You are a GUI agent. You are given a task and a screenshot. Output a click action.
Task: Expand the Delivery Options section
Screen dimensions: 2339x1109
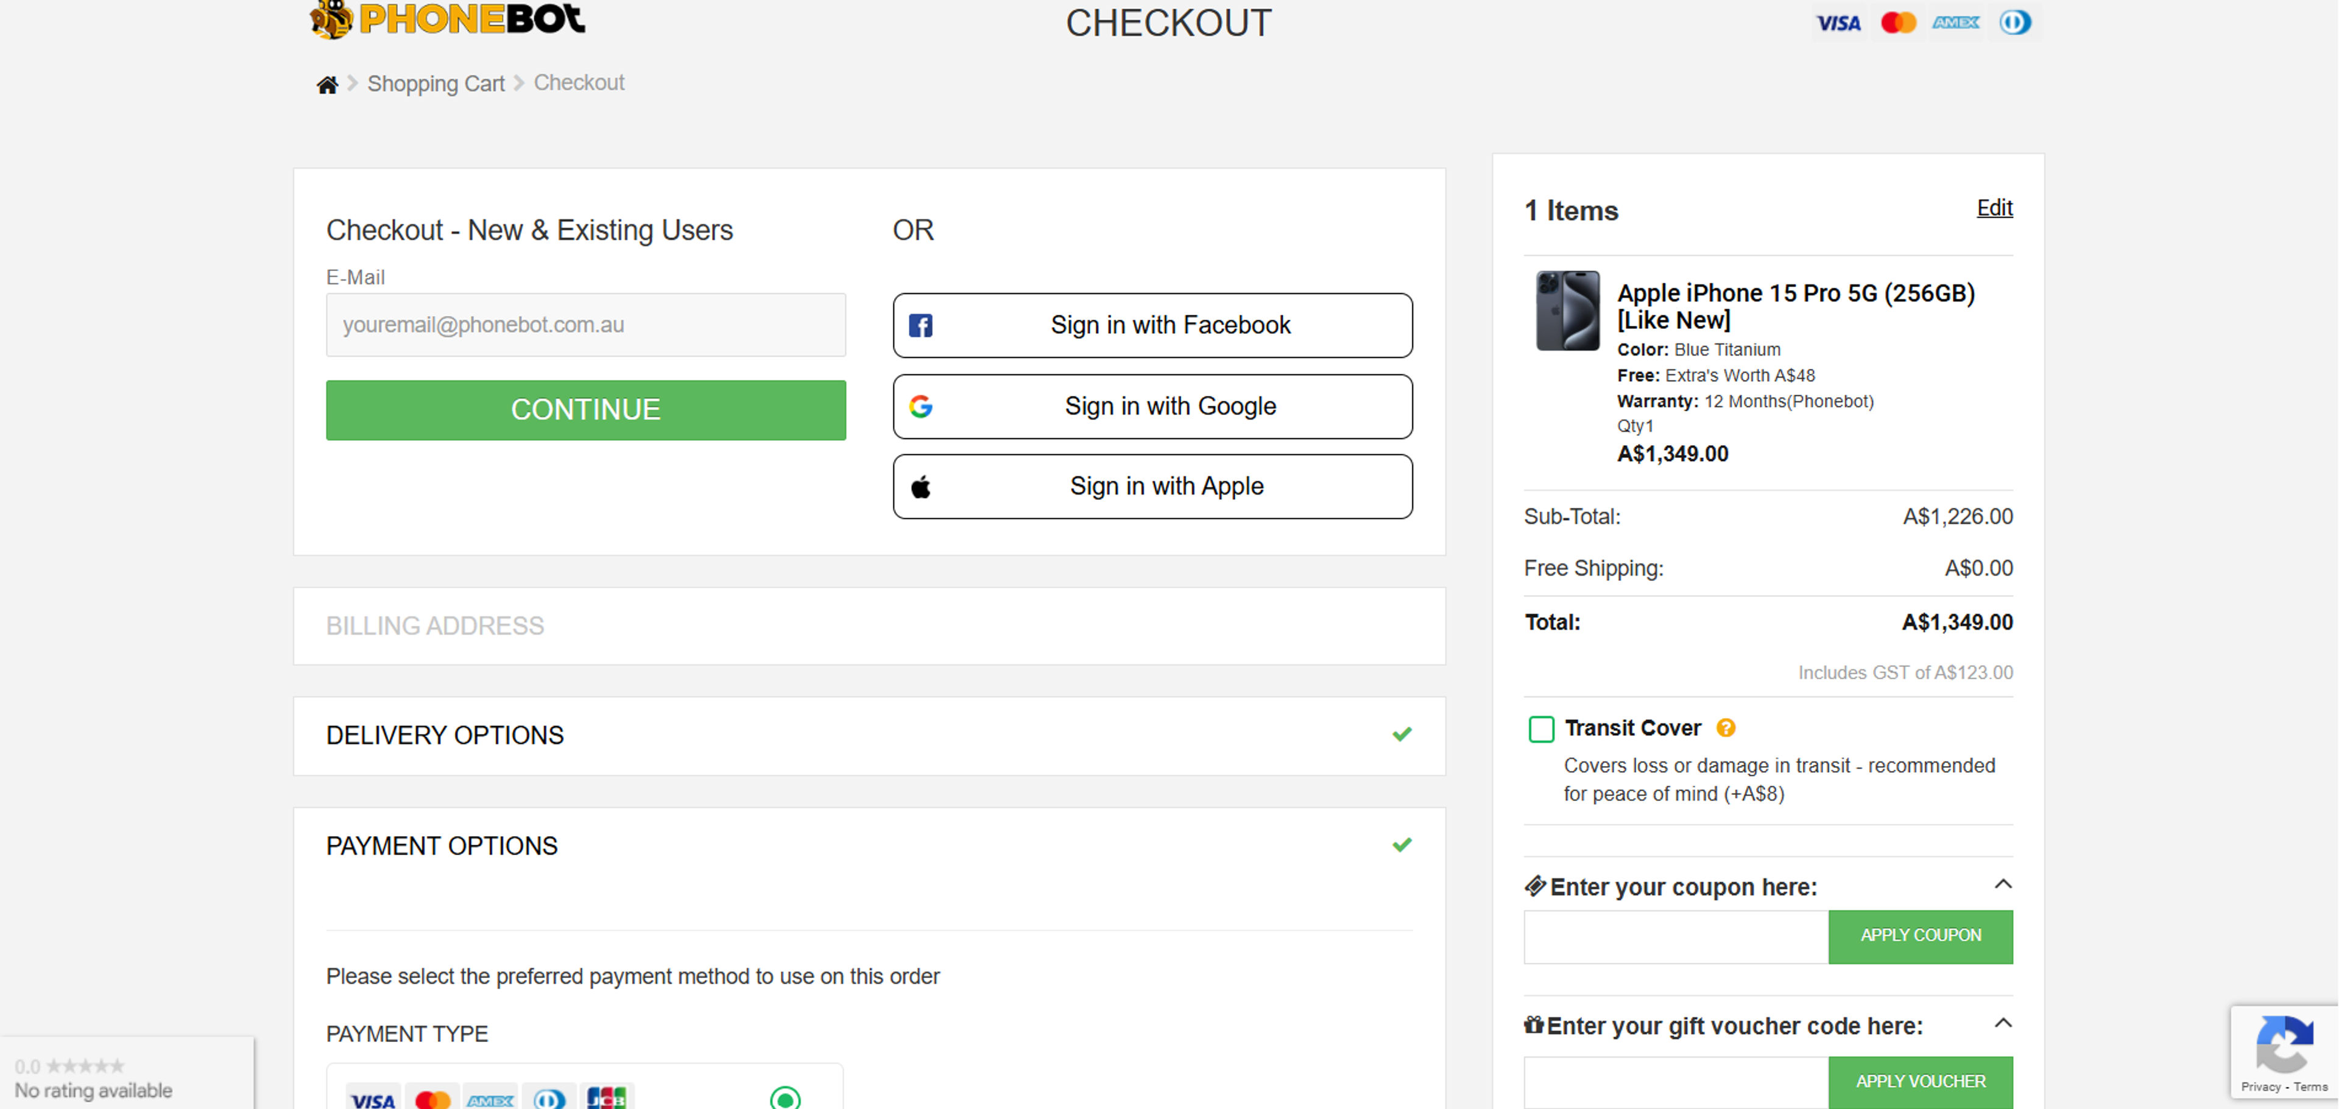tap(869, 735)
